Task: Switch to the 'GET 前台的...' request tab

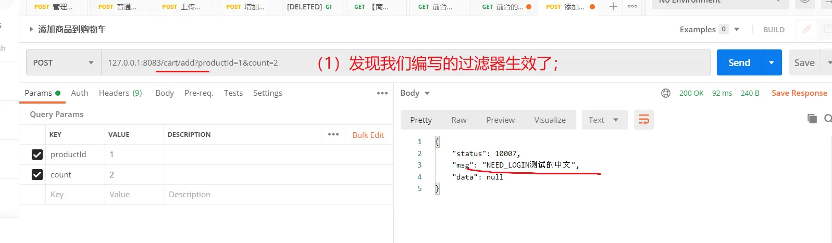Action: point(503,7)
